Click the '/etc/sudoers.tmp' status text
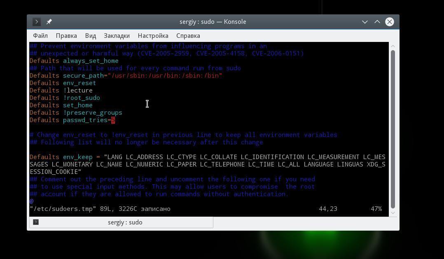444x259 pixels. 63,209
